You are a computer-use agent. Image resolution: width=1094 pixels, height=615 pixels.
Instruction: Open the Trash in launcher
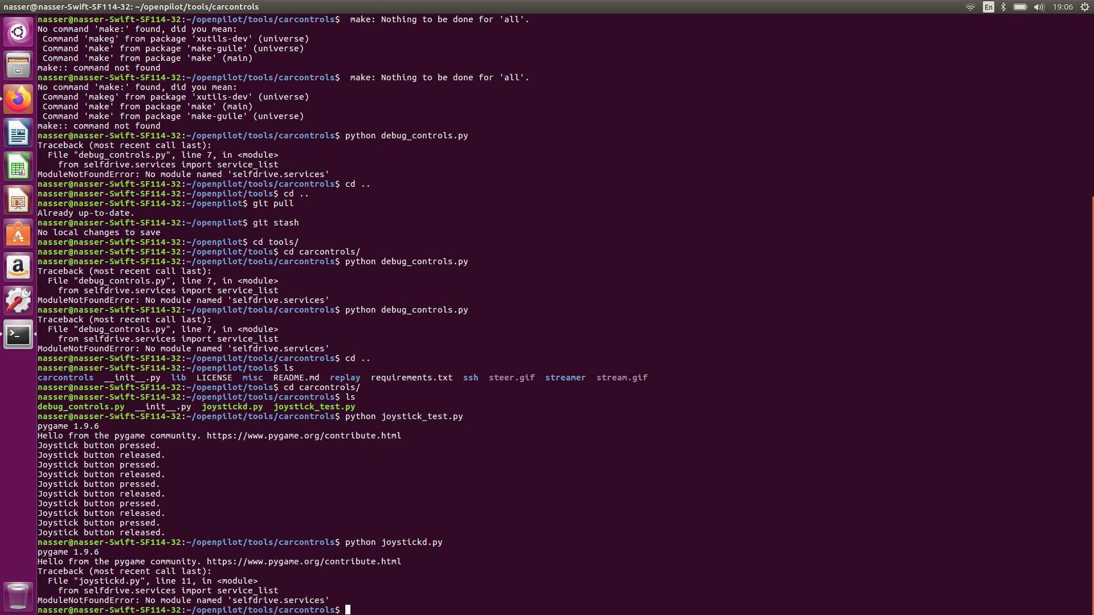click(x=18, y=596)
